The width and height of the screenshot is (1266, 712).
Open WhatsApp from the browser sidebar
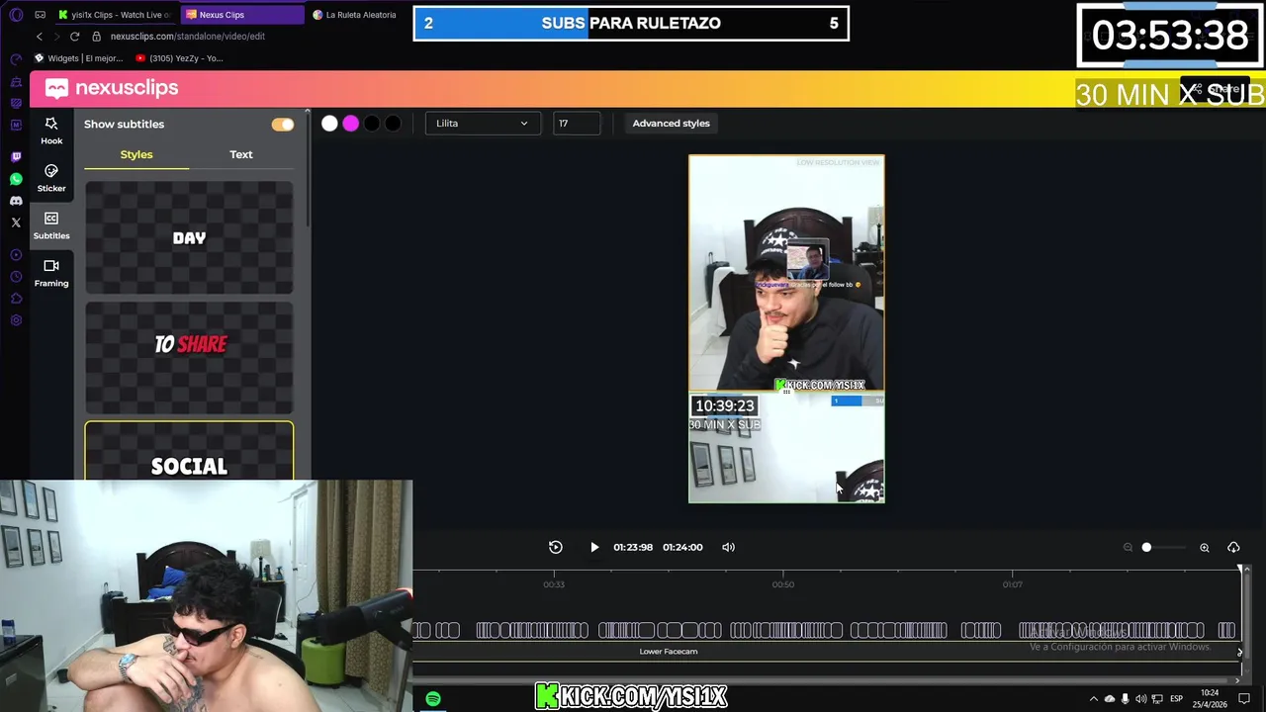tap(16, 179)
